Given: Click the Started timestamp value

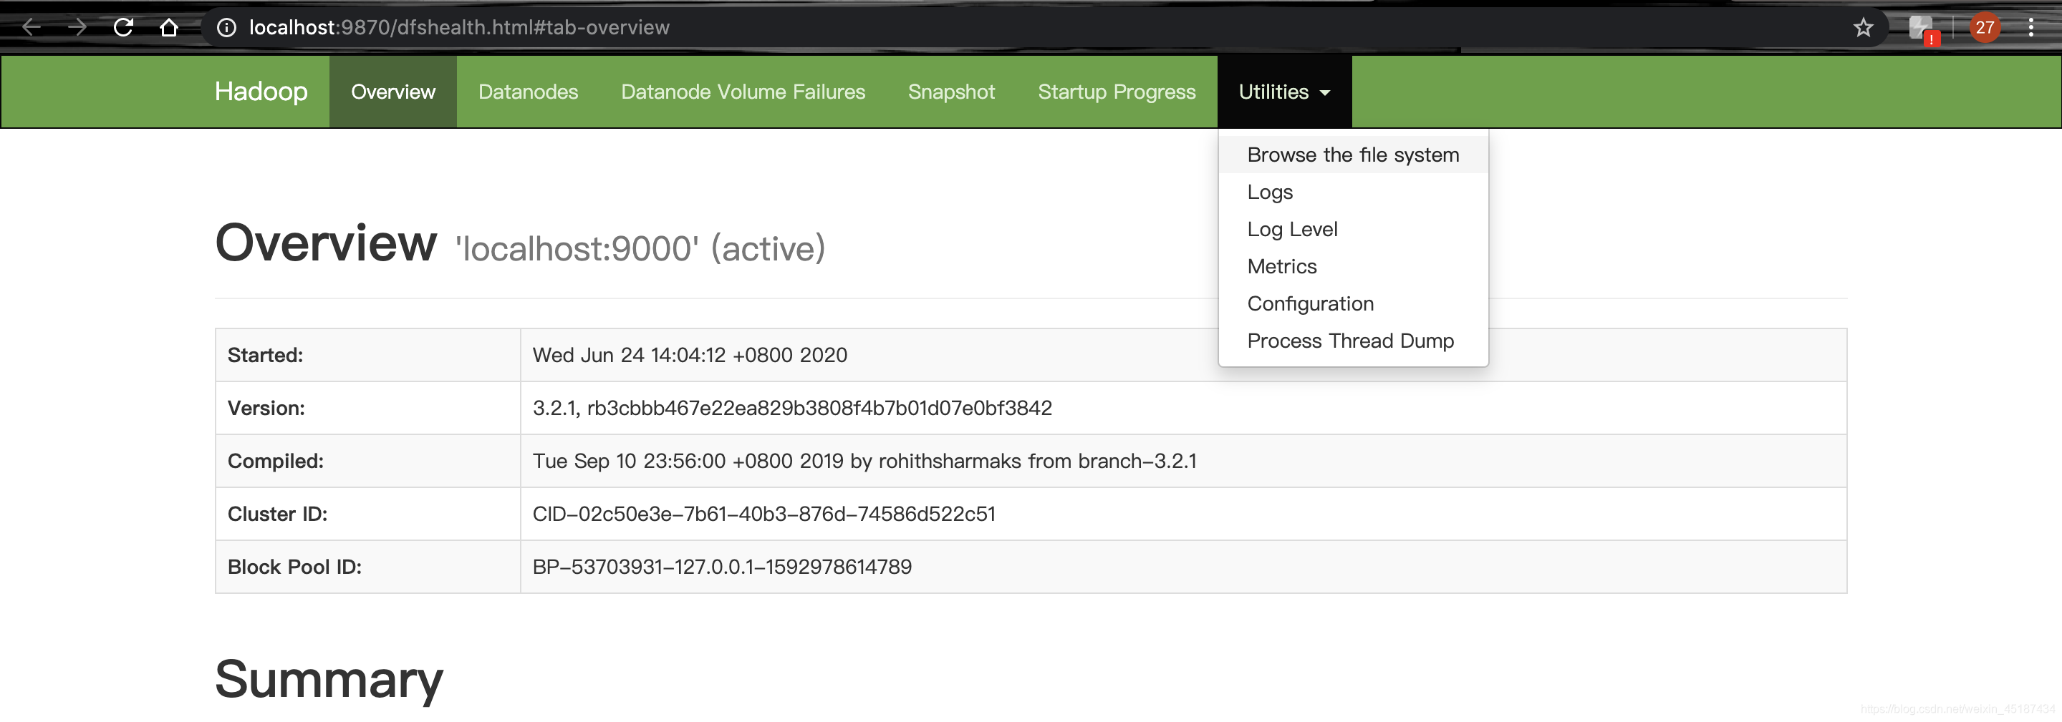Looking at the screenshot, I should [x=689, y=355].
